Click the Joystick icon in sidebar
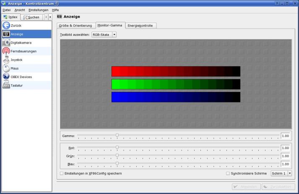299x194 pixels. pyautogui.click(x=6, y=60)
